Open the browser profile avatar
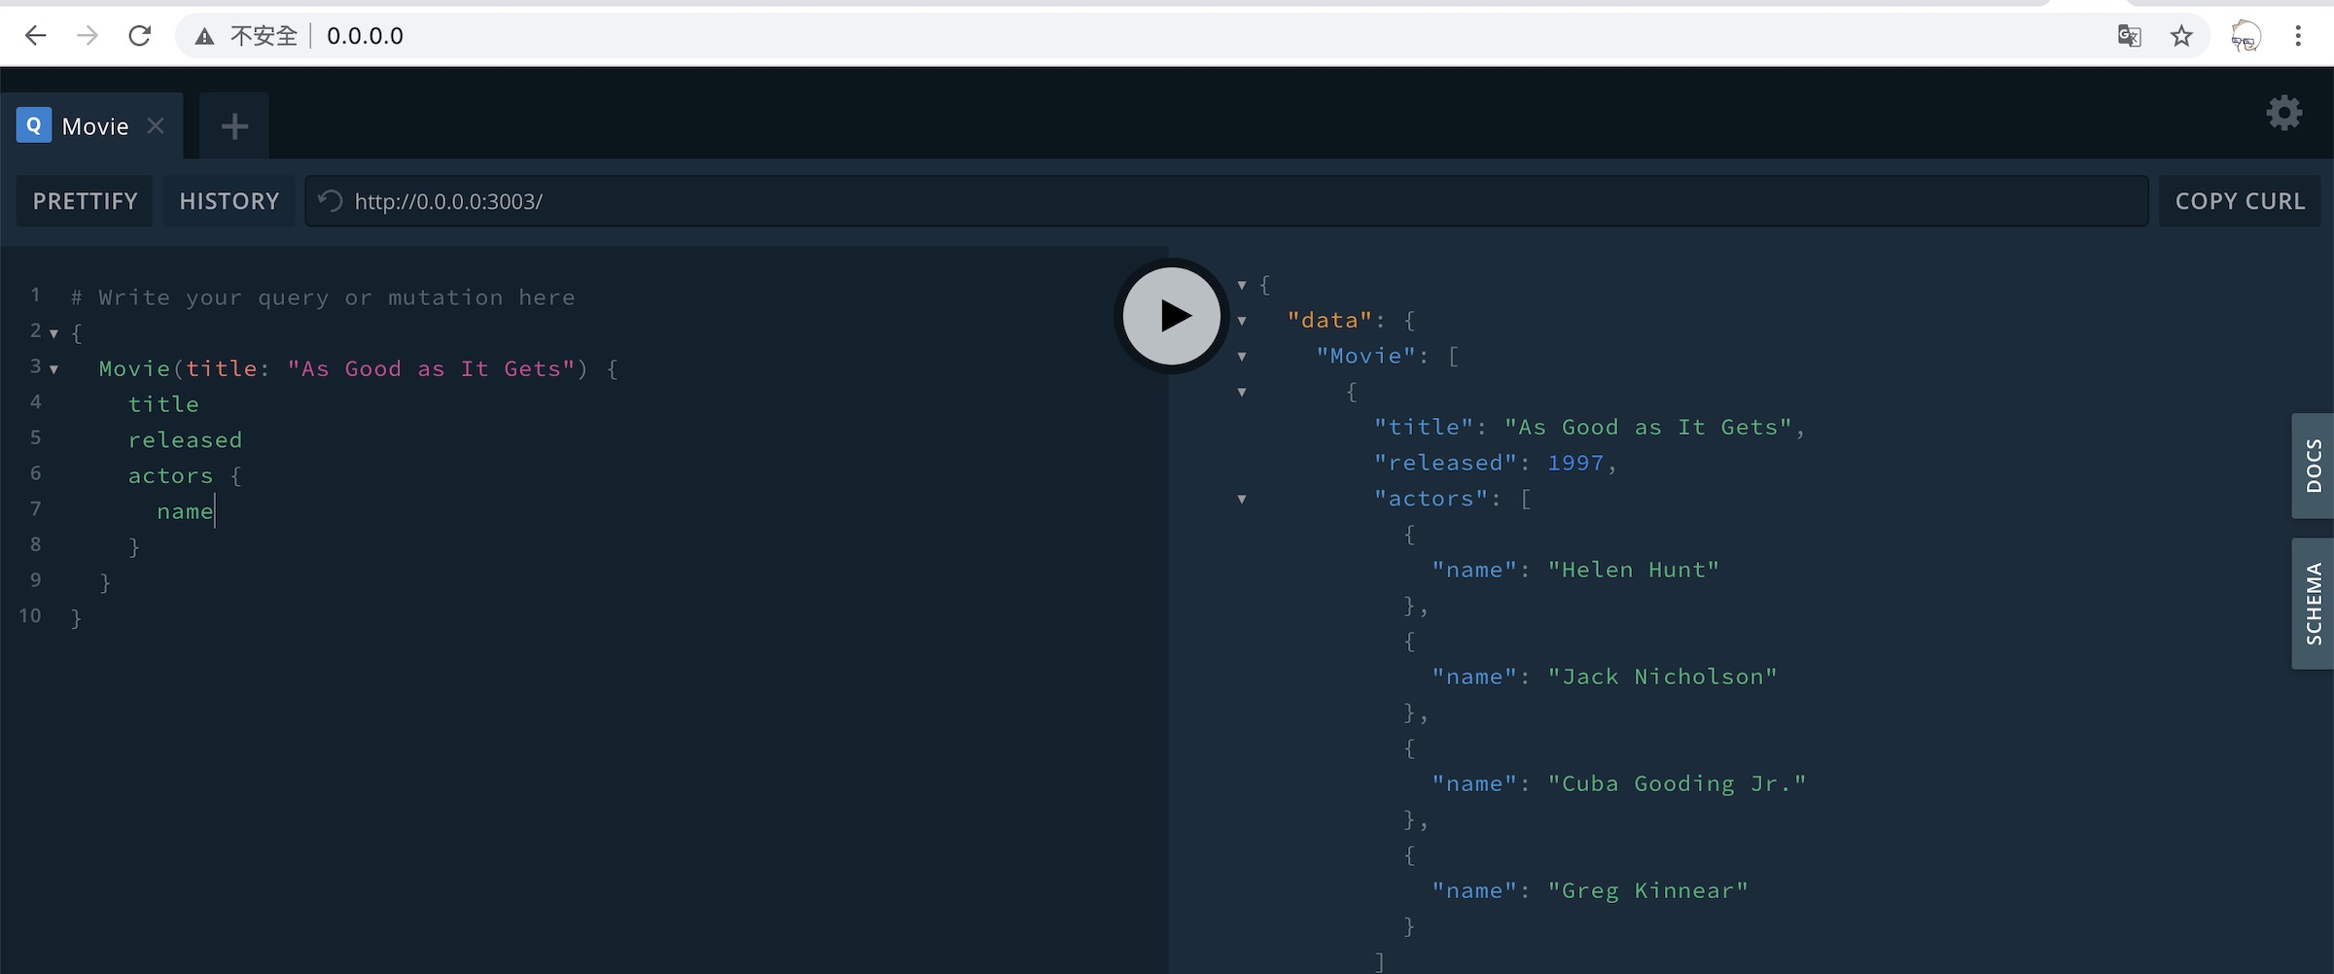Screen dimensions: 2334x974 click(x=2246, y=36)
